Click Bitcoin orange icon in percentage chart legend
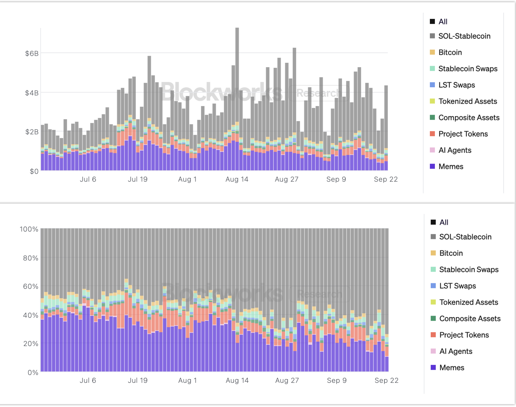 [433, 253]
